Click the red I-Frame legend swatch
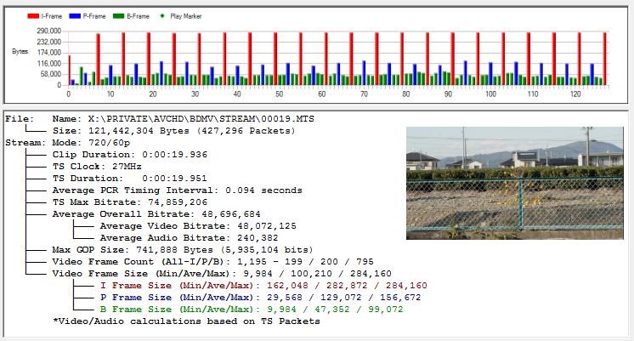This screenshot has height=341, width=634. click(33, 15)
